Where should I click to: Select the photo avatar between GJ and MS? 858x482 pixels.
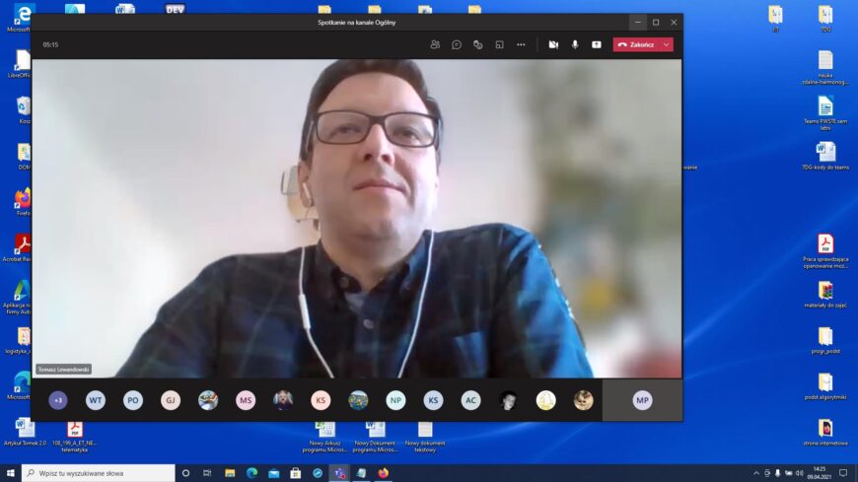[208, 400]
